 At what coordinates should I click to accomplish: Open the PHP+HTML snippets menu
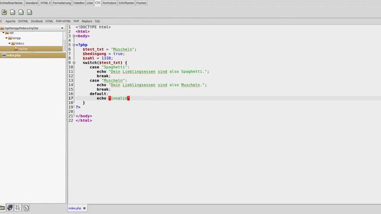(63, 21)
